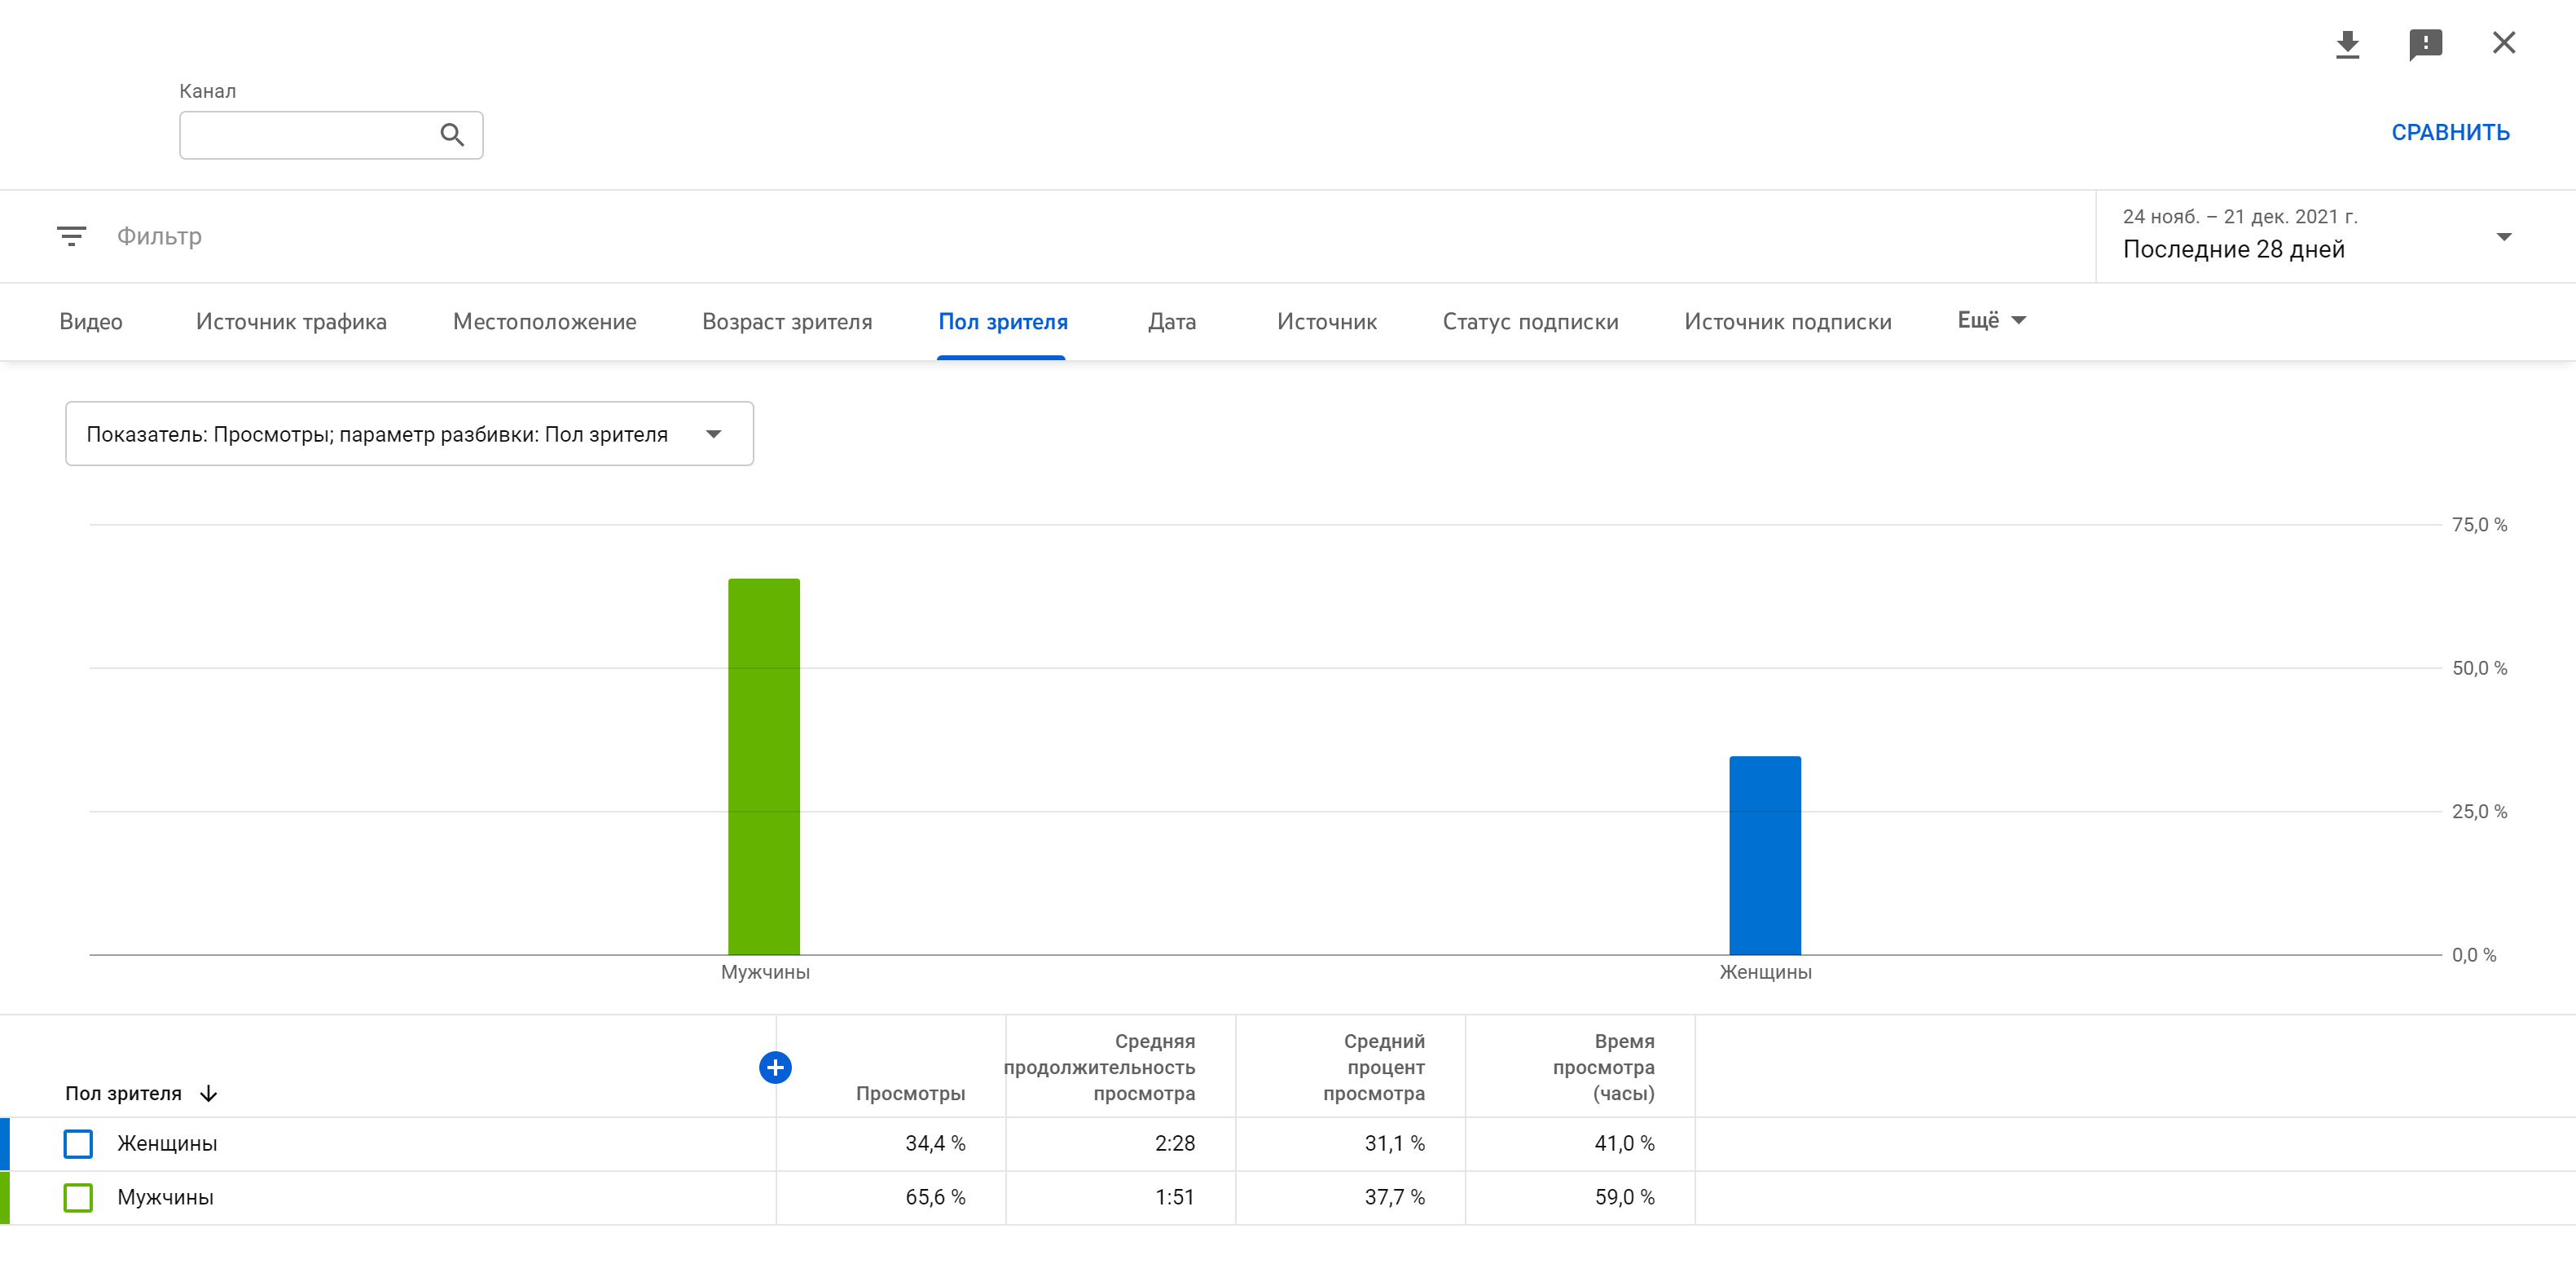This screenshot has width=2576, height=1277.
Task: Click the 1:51 average duration value
Action: [x=1175, y=1197]
